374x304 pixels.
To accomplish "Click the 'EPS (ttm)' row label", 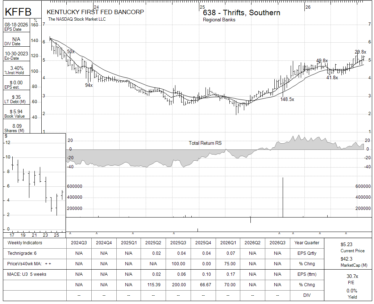I will pyautogui.click(x=307, y=274).
